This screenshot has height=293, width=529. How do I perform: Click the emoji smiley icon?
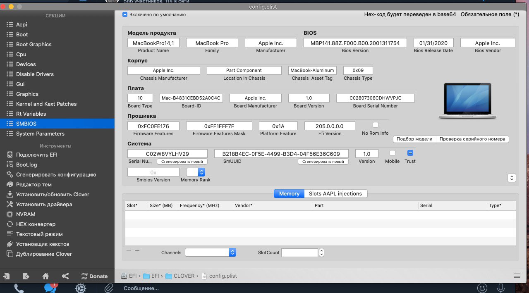click(x=482, y=288)
